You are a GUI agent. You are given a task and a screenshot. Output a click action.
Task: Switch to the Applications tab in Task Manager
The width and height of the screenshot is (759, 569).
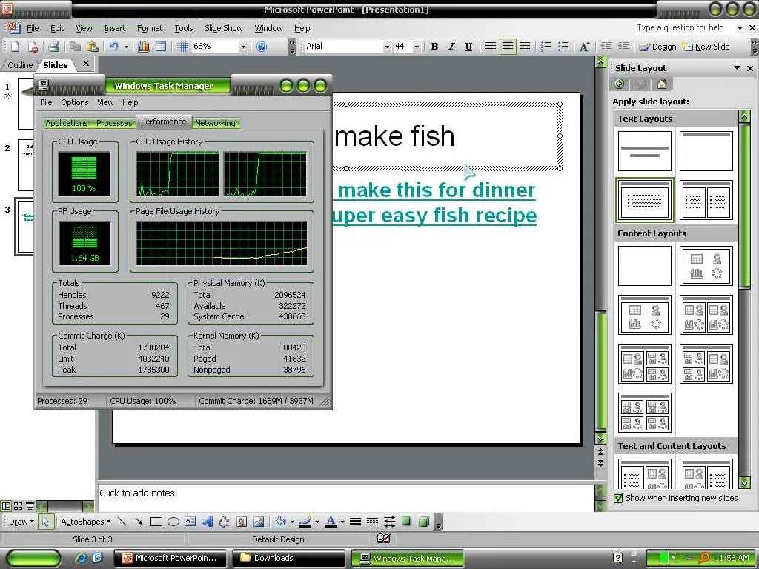coord(66,123)
